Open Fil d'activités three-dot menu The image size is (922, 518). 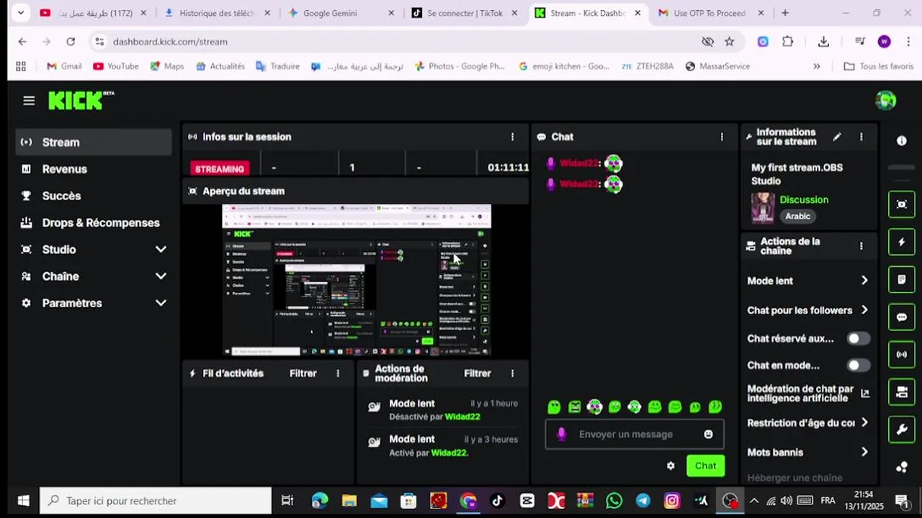click(338, 373)
